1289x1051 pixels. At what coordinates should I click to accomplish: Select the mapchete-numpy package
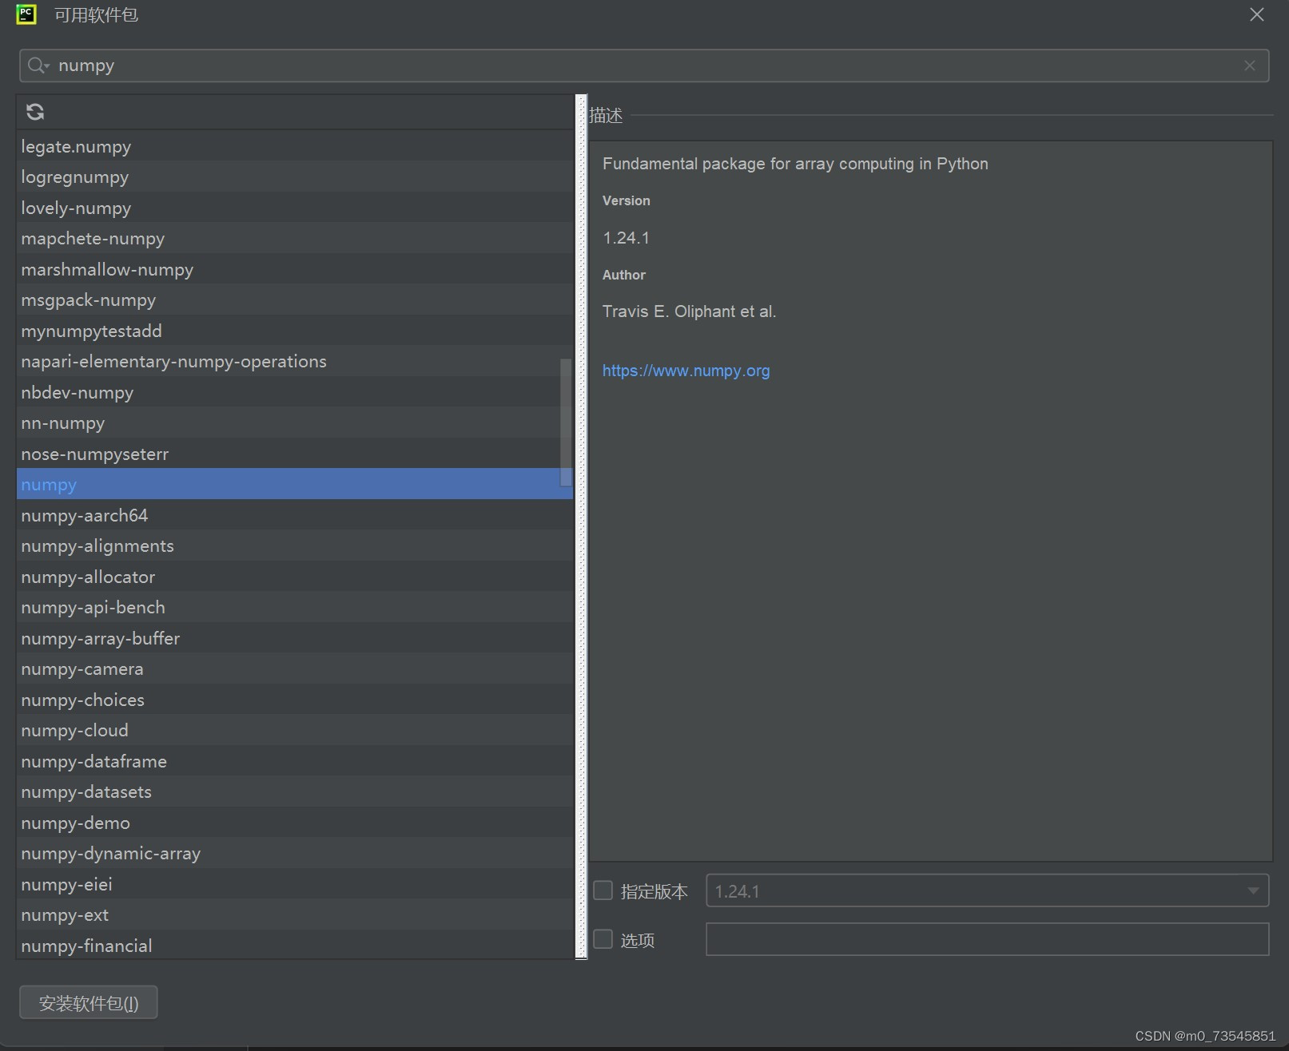coord(294,238)
